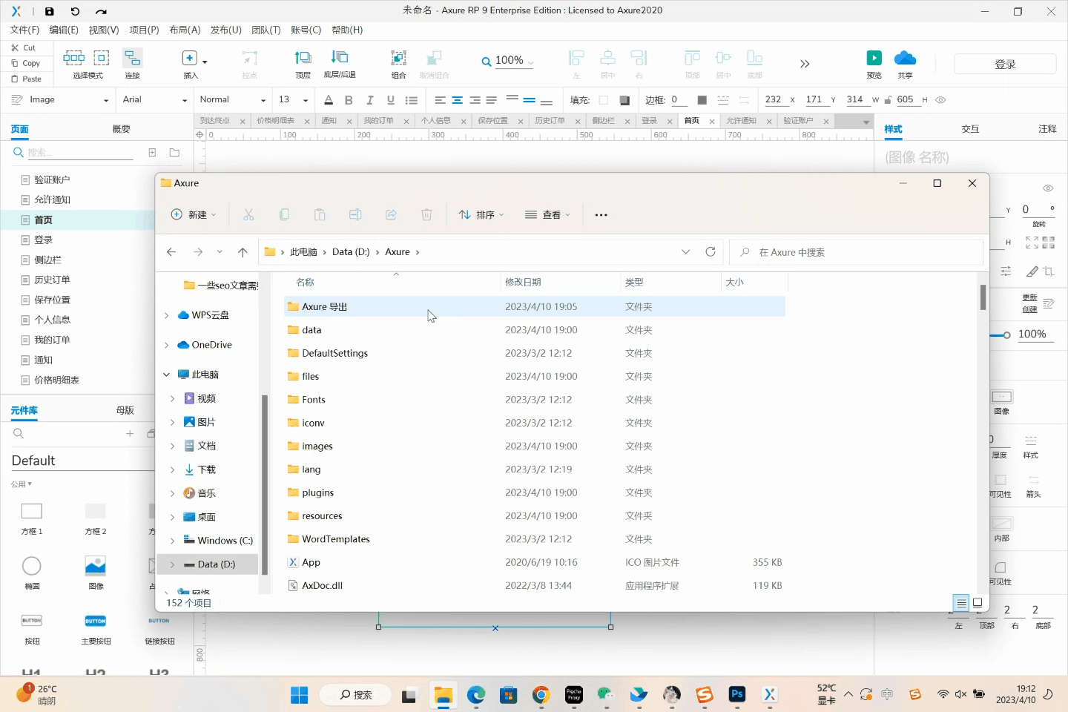Click the 登录 login button
The width and height of the screenshot is (1068, 712).
click(x=1005, y=65)
